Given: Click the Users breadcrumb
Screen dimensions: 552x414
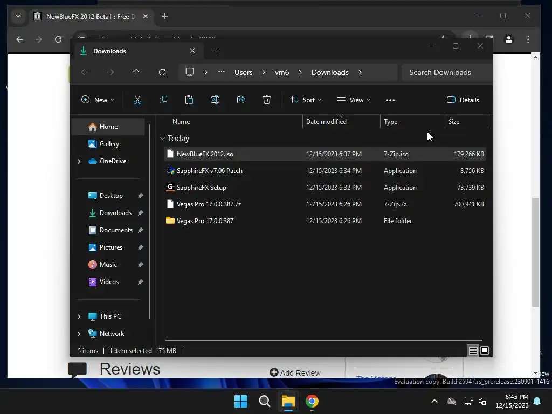Looking at the screenshot, I should [243, 72].
